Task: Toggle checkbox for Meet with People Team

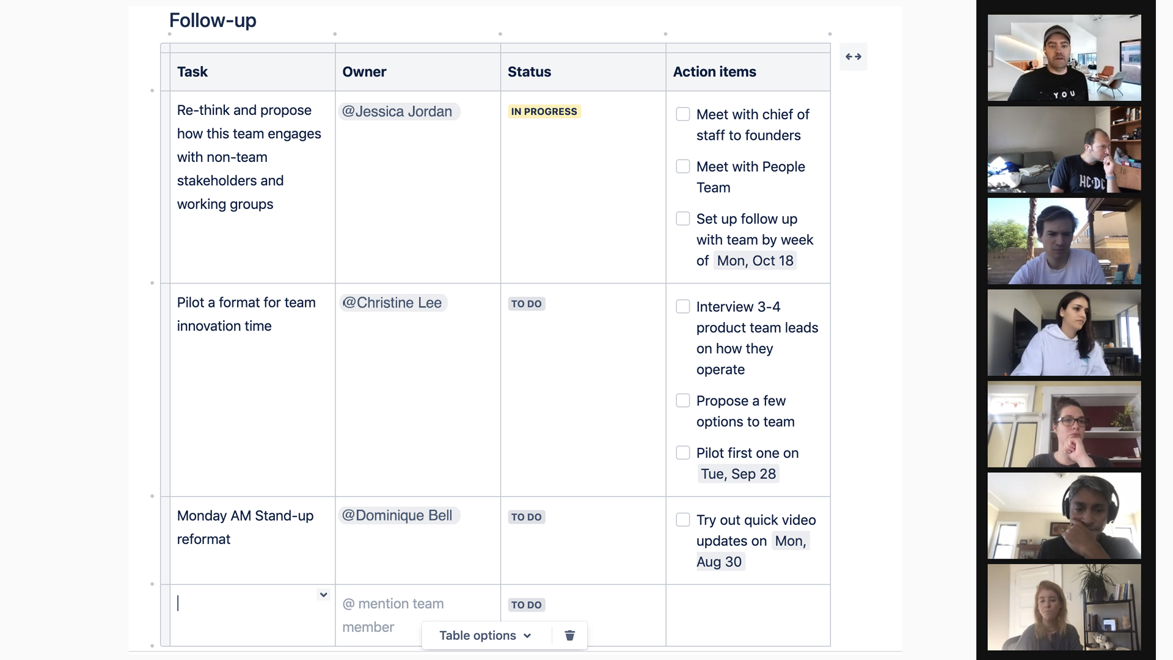Action: pyautogui.click(x=683, y=167)
